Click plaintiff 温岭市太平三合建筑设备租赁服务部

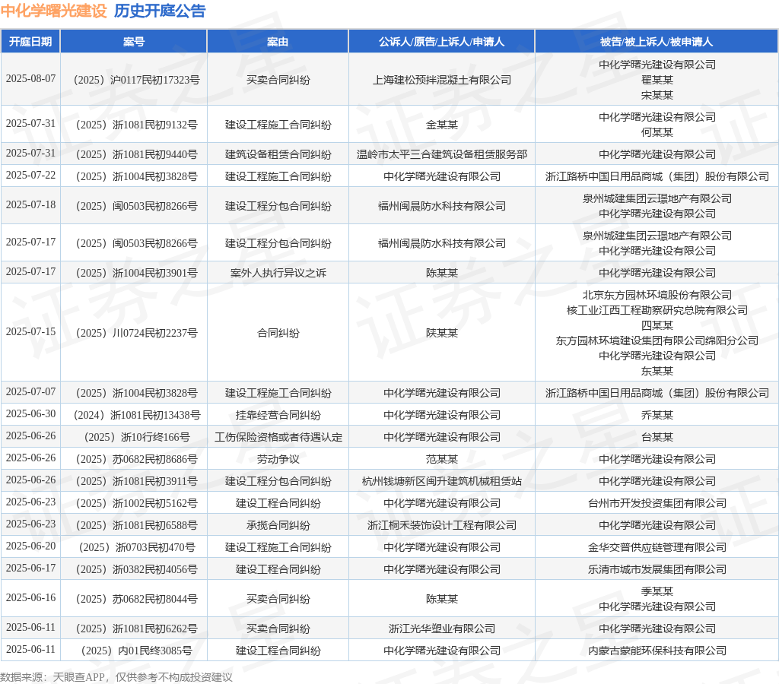coord(442,154)
